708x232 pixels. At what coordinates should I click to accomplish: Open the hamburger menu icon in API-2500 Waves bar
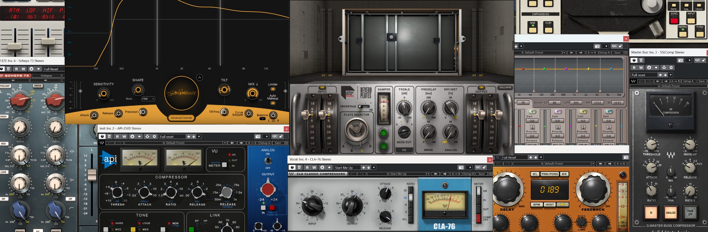[287, 143]
